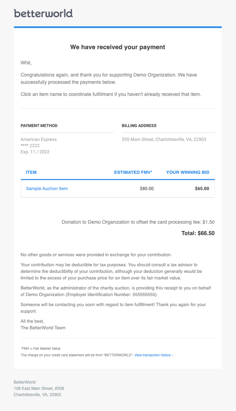This screenshot has width=236, height=411.
Task: Click the 109 East Main Street footer address
Action: [39, 388]
